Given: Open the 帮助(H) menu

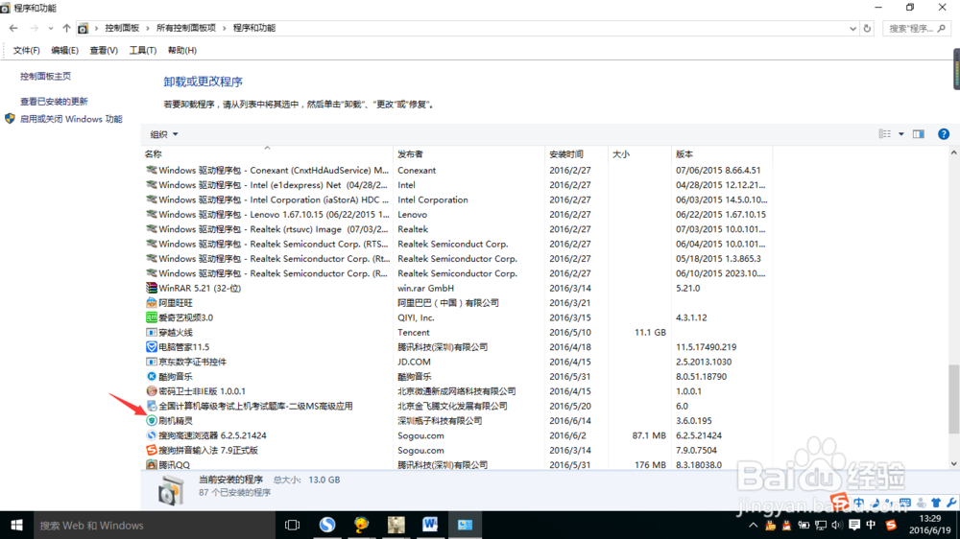Looking at the screenshot, I should (181, 51).
